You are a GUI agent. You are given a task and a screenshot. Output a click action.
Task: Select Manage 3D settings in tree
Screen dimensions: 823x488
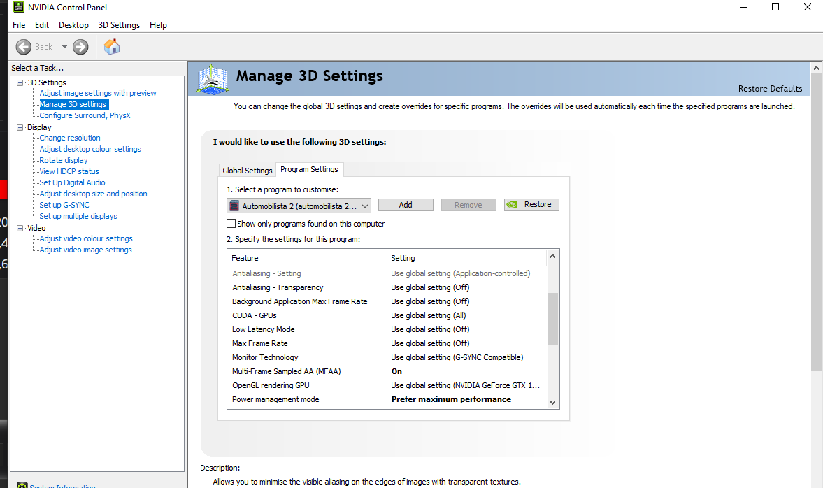click(x=73, y=104)
